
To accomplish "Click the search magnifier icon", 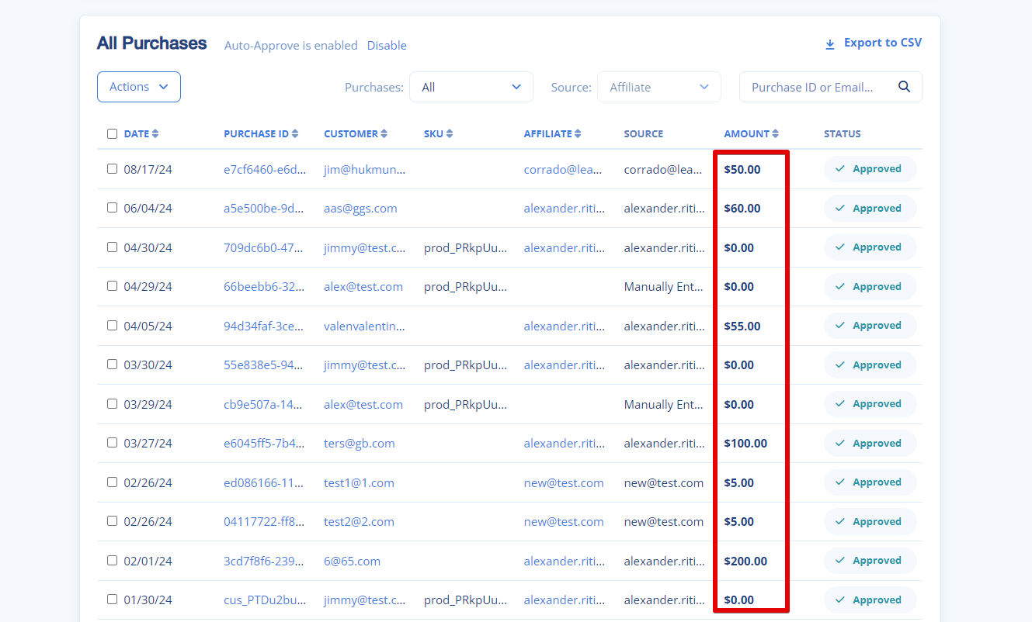I will click(x=904, y=87).
